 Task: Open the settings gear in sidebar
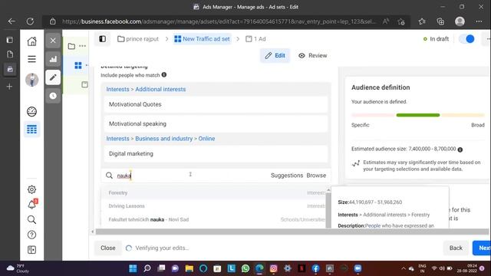click(x=31, y=189)
